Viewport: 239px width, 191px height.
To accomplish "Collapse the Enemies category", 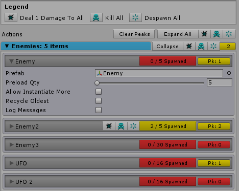I will (168, 46).
